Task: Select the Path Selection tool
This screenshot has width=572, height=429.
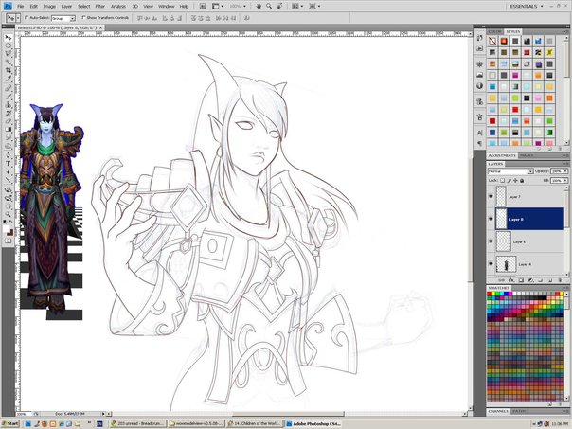Action: click(8, 171)
